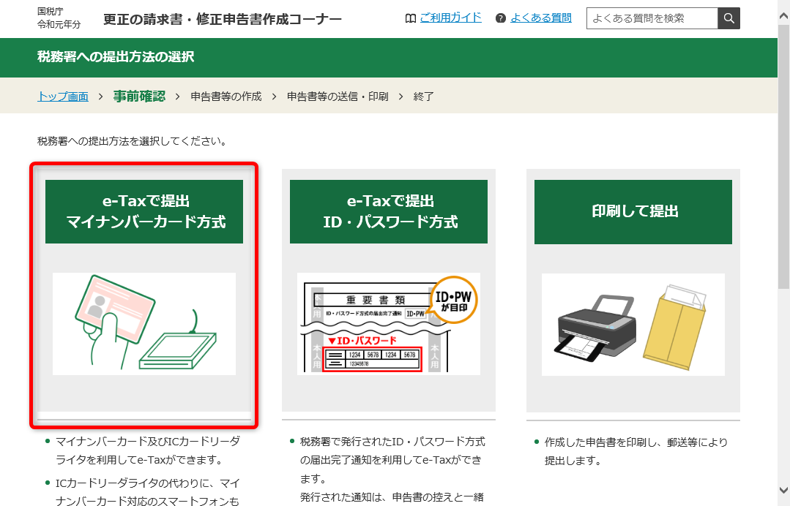Click the ID・パスワード document illustration
Image resolution: width=790 pixels, height=506 pixels.
[389, 323]
